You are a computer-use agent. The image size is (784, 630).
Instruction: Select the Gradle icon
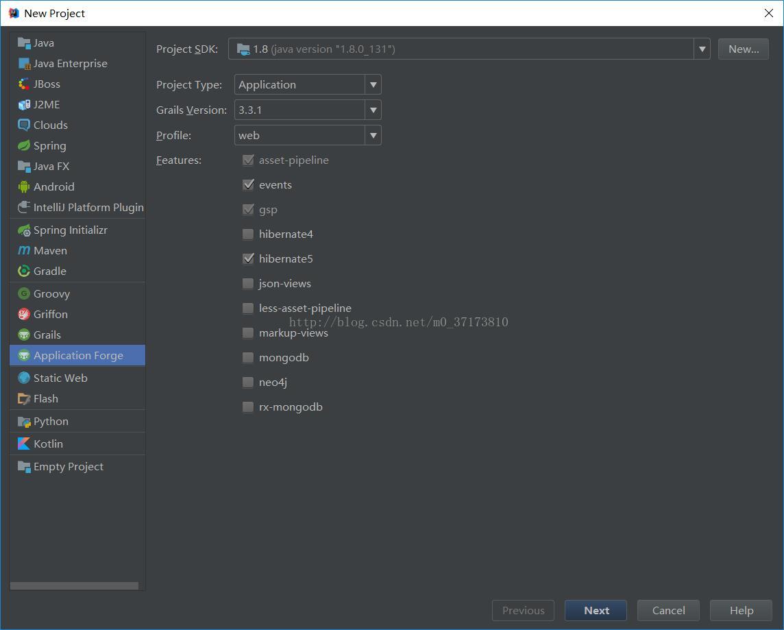coord(24,271)
